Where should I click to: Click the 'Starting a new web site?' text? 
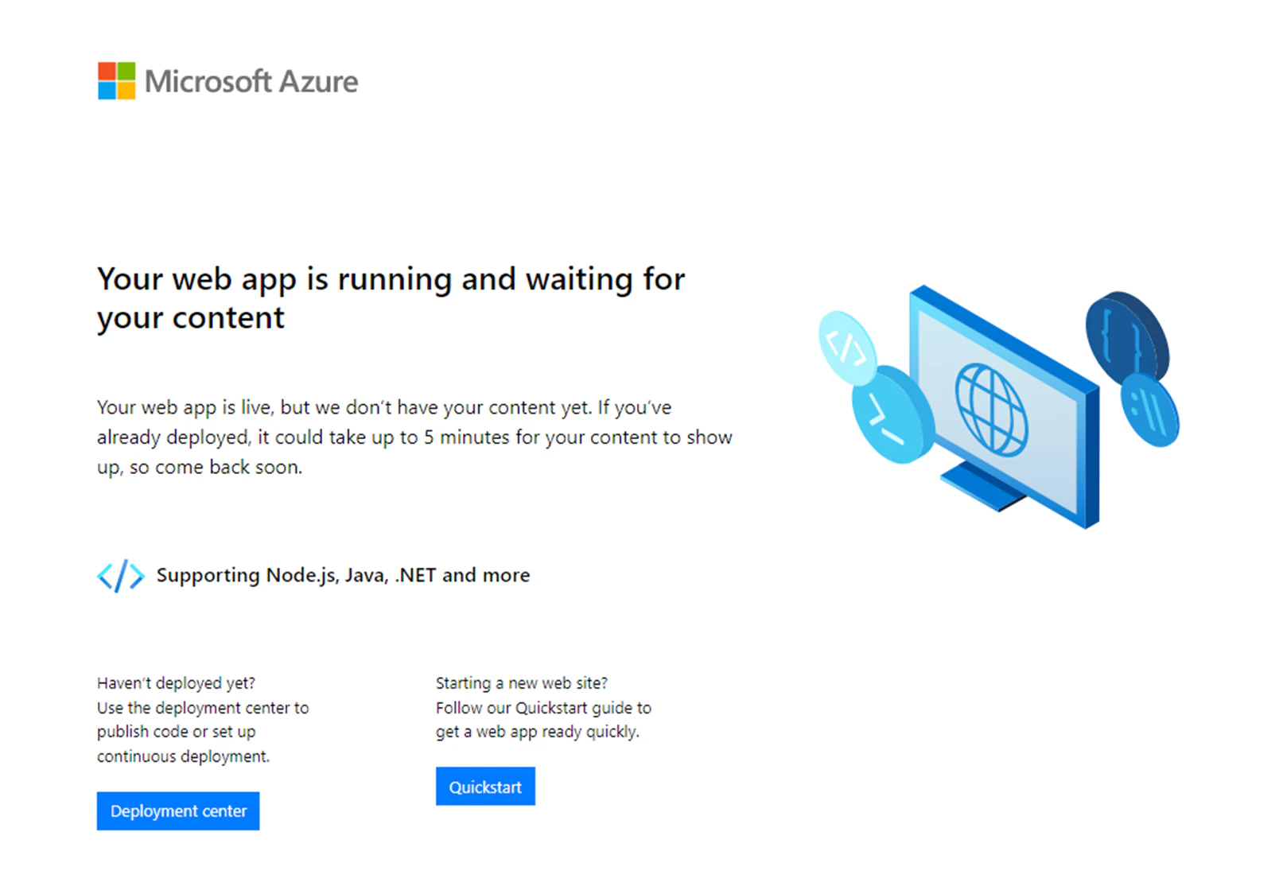pyautogui.click(x=522, y=683)
